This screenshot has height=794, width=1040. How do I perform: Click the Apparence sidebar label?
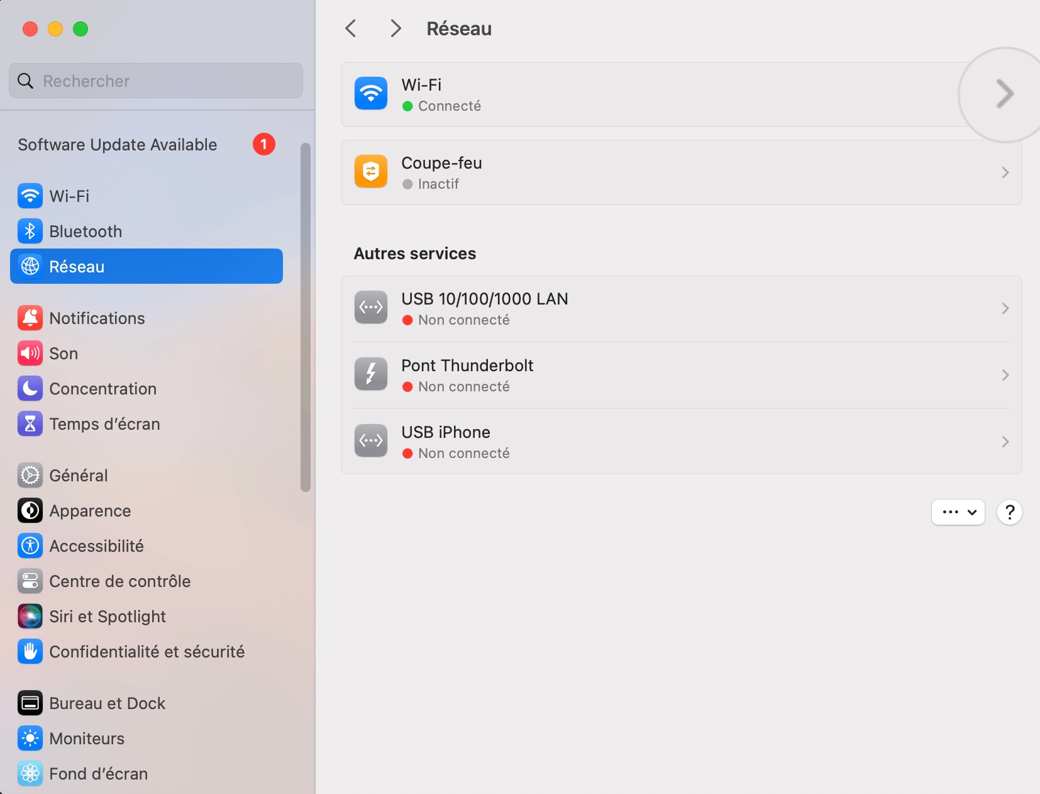point(90,511)
